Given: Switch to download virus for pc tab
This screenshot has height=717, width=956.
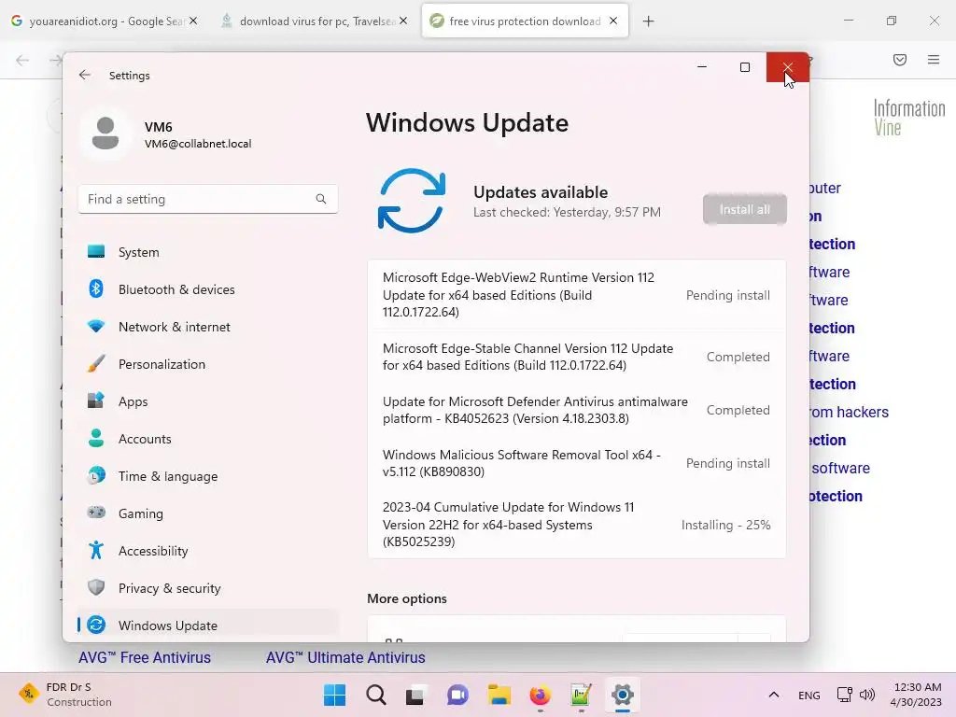Looking at the screenshot, I should click(316, 21).
